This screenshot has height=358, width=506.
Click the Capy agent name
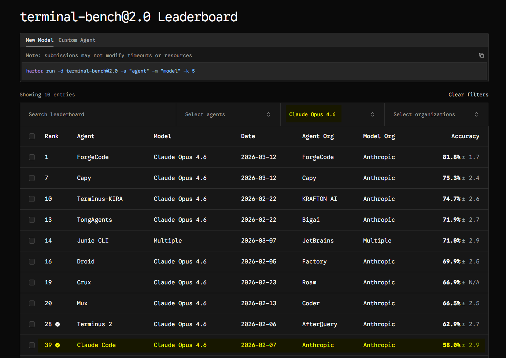[84, 178]
